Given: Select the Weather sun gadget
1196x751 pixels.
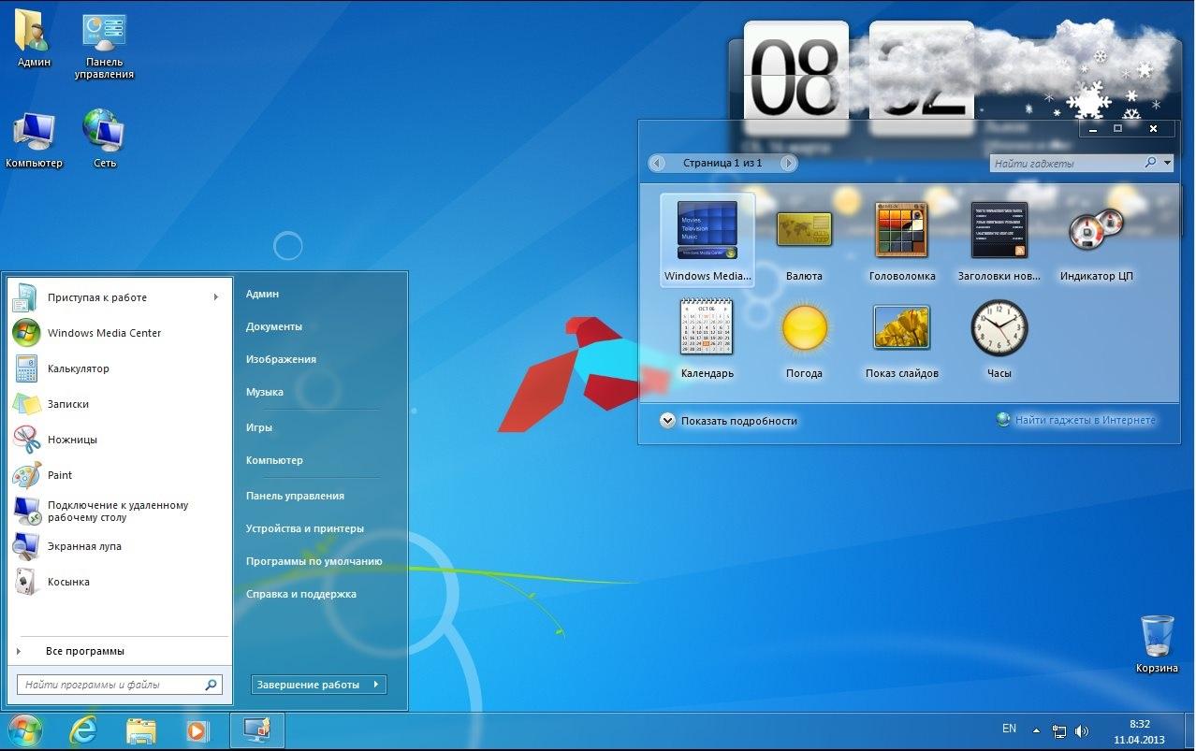Looking at the screenshot, I should [804, 327].
